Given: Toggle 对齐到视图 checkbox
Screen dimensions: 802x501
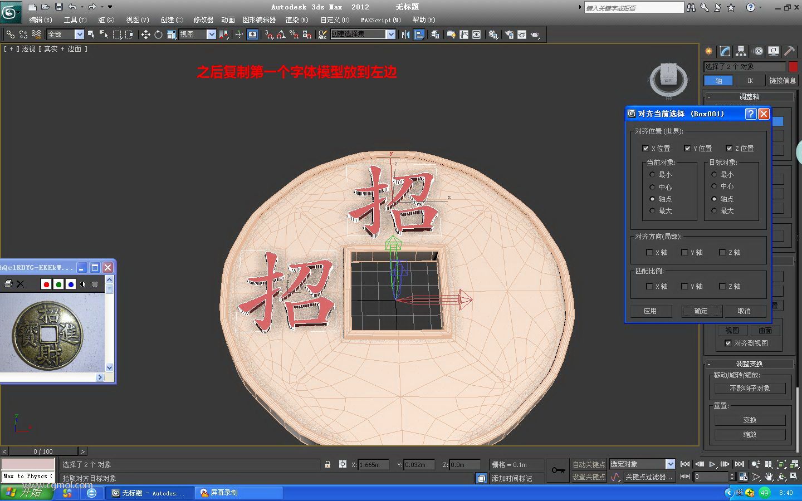Looking at the screenshot, I should (x=728, y=343).
